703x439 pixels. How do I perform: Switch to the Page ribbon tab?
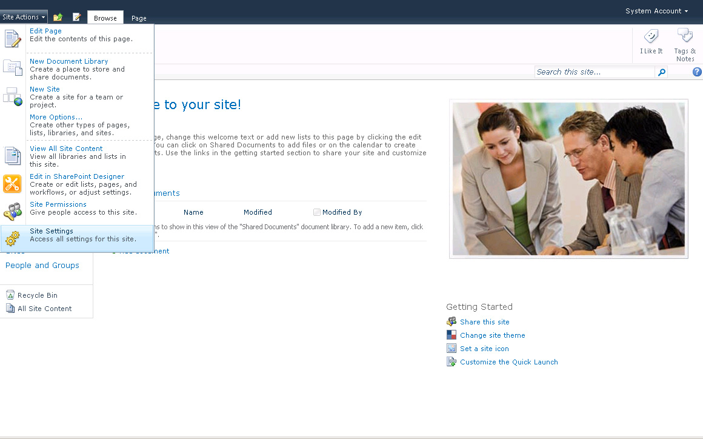(139, 18)
